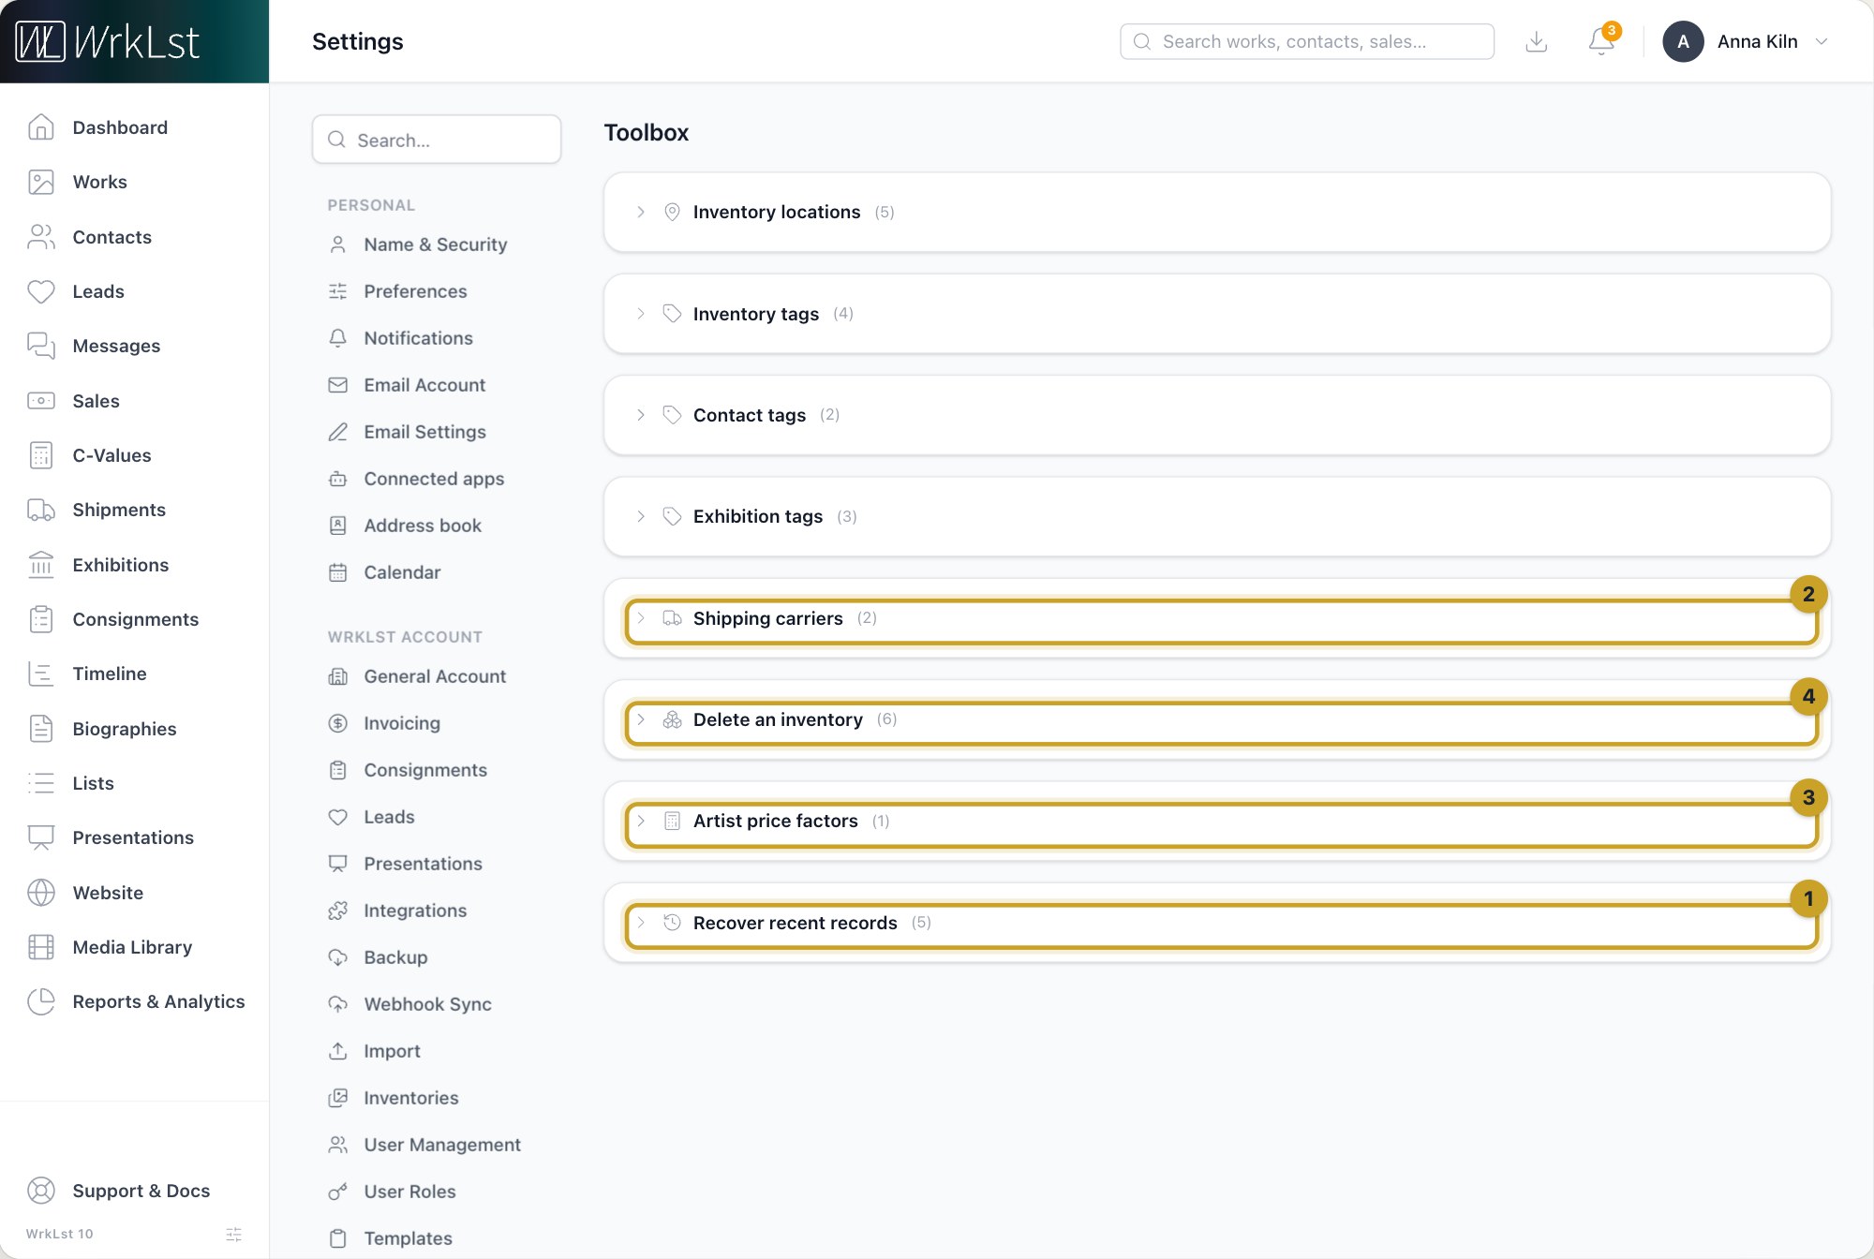The height and width of the screenshot is (1259, 1874).
Task: Click the sliders icon next to WrkLst 10
Action: [234, 1234]
